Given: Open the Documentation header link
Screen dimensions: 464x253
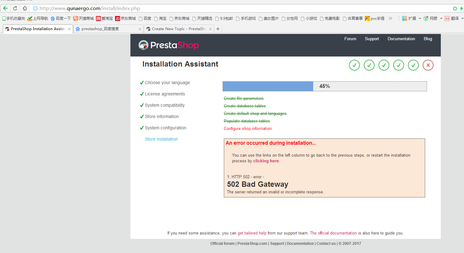Looking at the screenshot, I should point(401,39).
